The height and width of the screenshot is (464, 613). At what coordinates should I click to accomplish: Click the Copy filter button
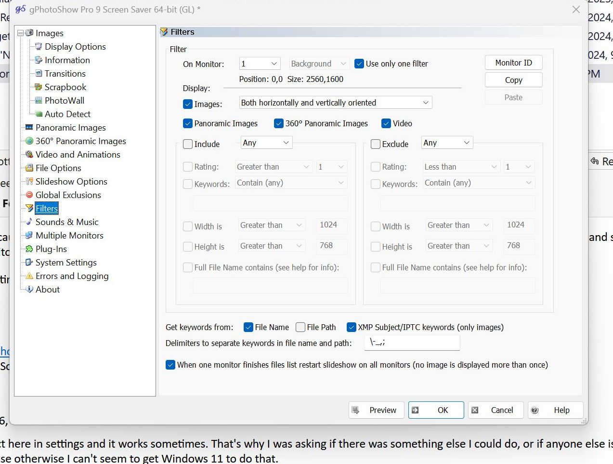(x=514, y=80)
